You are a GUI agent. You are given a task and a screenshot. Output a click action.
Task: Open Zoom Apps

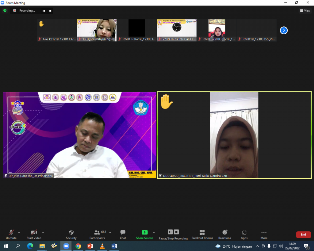tap(244, 234)
